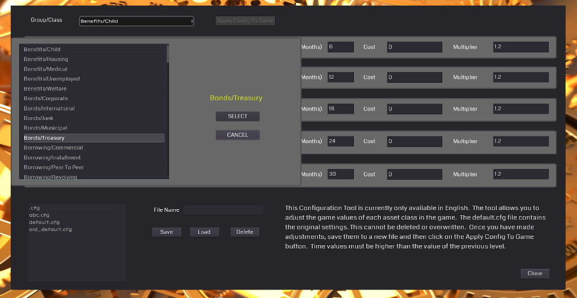Select default.cfg in the file list
Screen dimensions: 577x298
pyautogui.click(x=44, y=223)
